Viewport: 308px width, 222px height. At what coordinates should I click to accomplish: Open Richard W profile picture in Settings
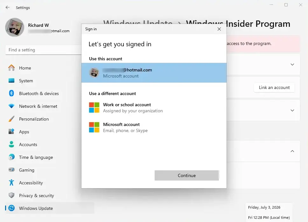pyautogui.click(x=15, y=27)
